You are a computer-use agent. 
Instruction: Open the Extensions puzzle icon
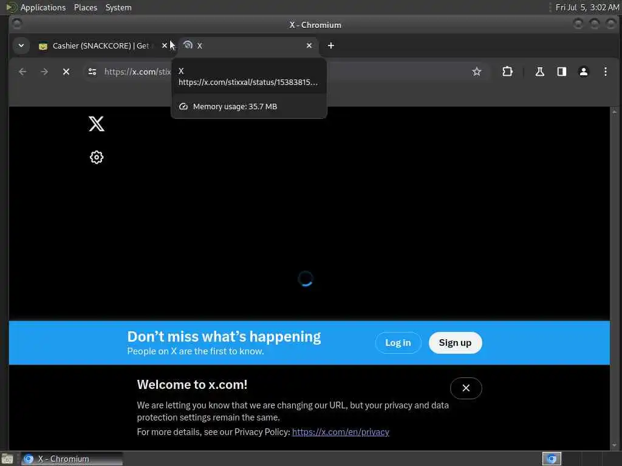tap(507, 72)
